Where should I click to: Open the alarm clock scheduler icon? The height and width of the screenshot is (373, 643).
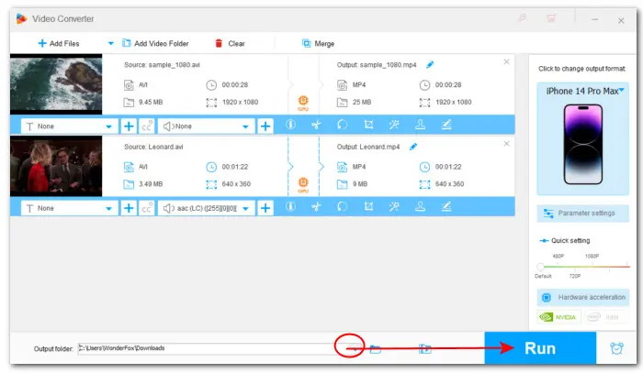pyautogui.click(x=615, y=348)
